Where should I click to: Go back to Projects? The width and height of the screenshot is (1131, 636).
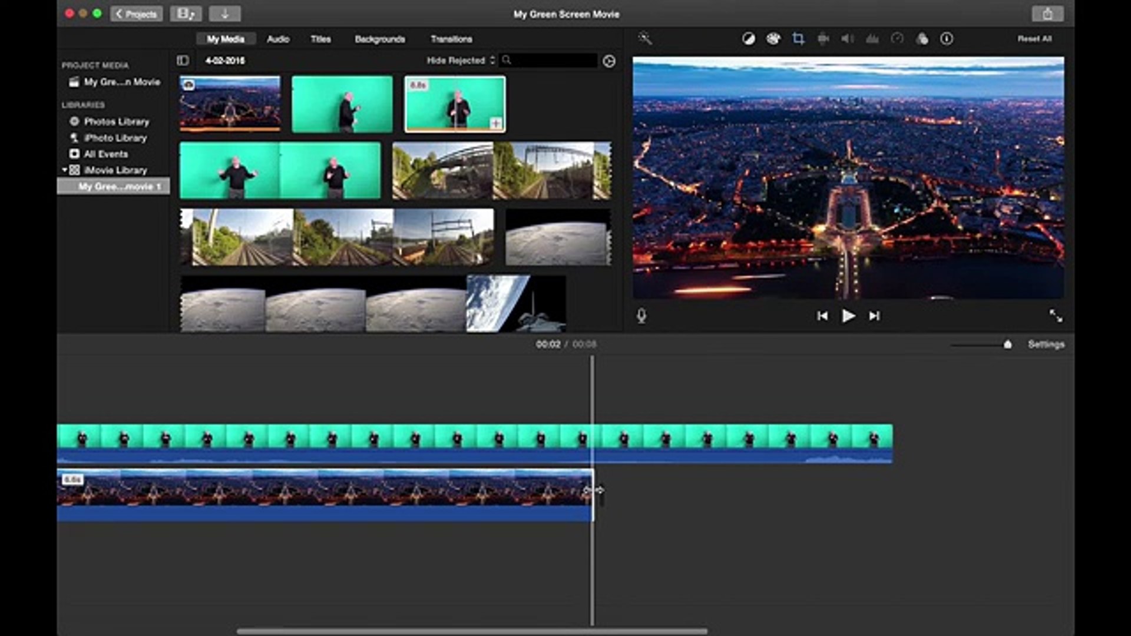[x=137, y=14]
